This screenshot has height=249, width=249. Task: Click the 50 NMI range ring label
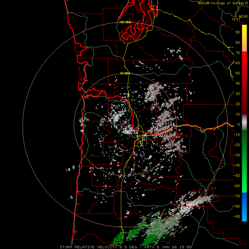coord(125,73)
